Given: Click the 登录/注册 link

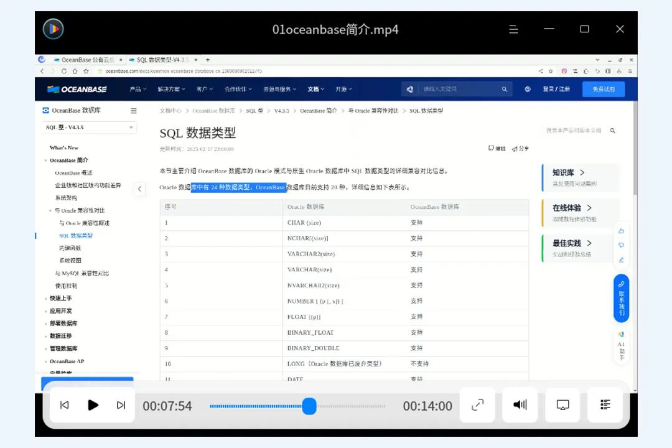Looking at the screenshot, I should click(x=556, y=89).
